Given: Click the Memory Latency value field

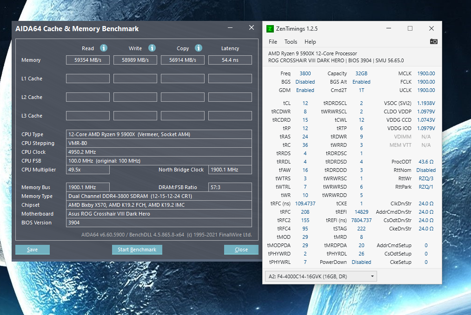Looking at the screenshot, I should point(230,60).
